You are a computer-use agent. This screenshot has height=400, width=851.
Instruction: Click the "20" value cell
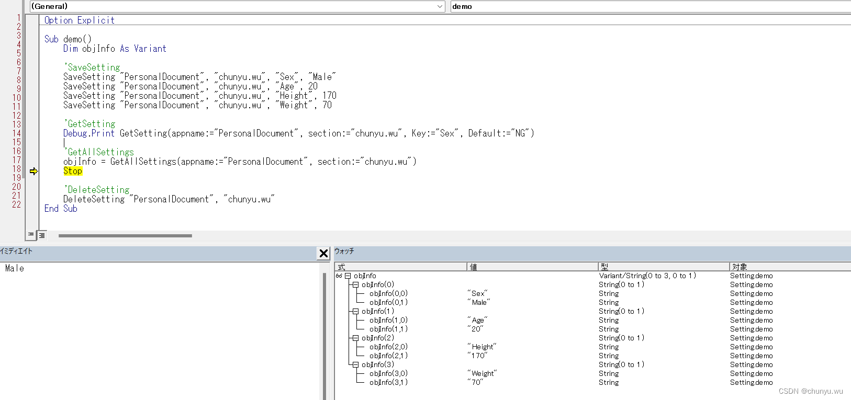[475, 329]
